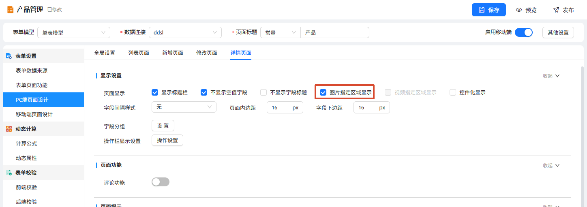Click the eye icon beside 预览
This screenshot has height=207, width=587.
[518, 10]
